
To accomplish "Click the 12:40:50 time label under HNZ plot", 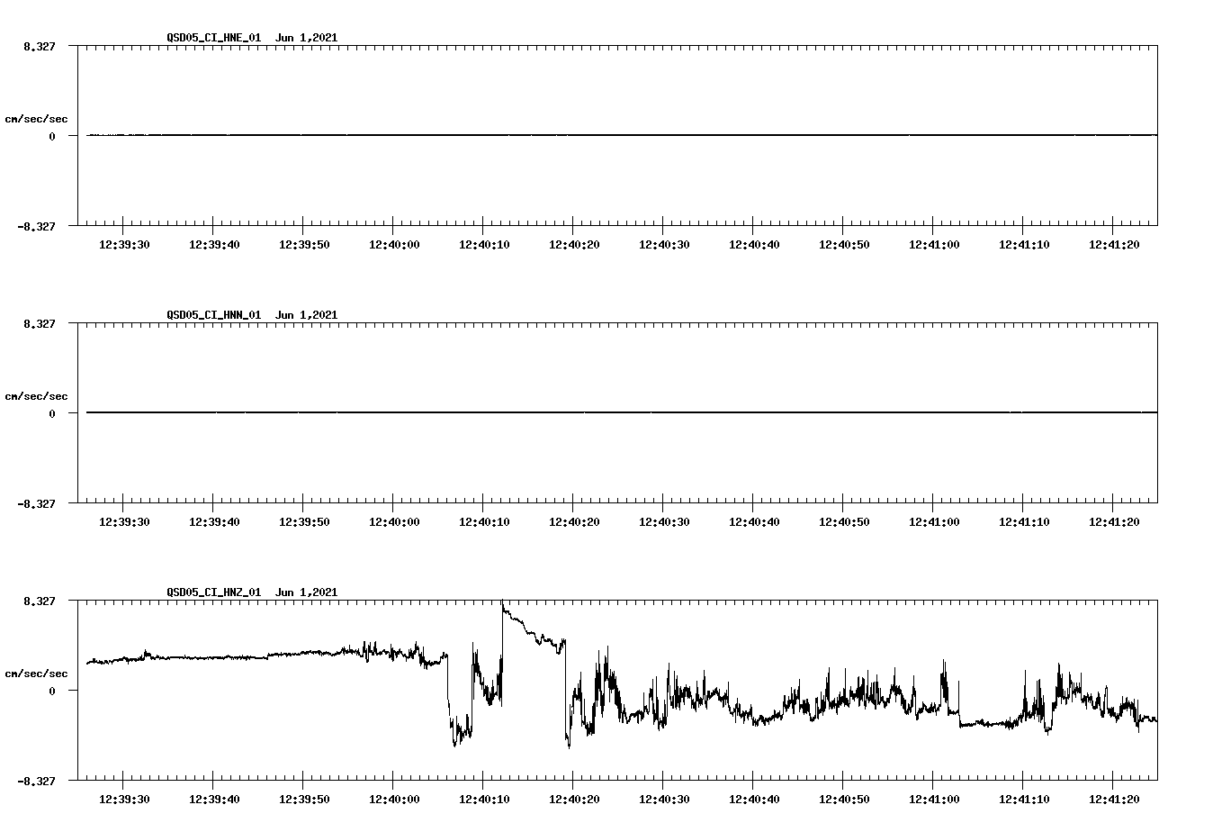I will click(844, 800).
